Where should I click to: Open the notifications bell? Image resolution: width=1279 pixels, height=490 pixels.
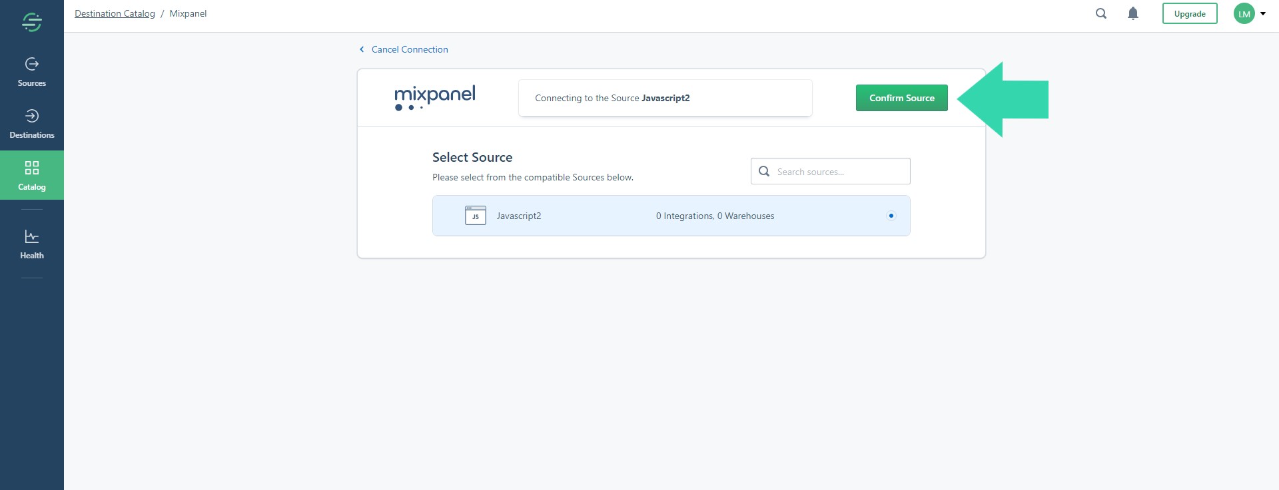(x=1133, y=13)
